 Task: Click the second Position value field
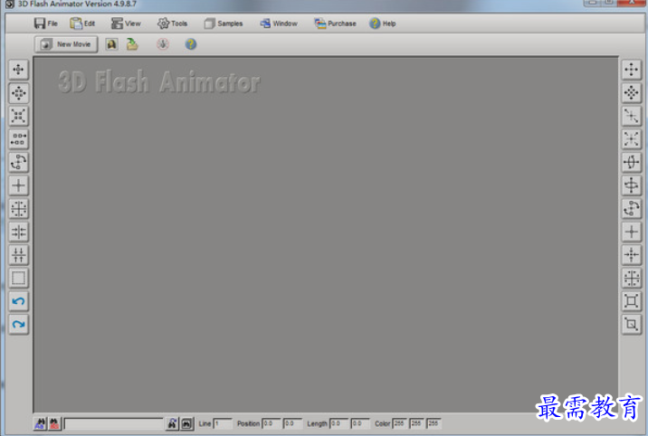point(292,423)
